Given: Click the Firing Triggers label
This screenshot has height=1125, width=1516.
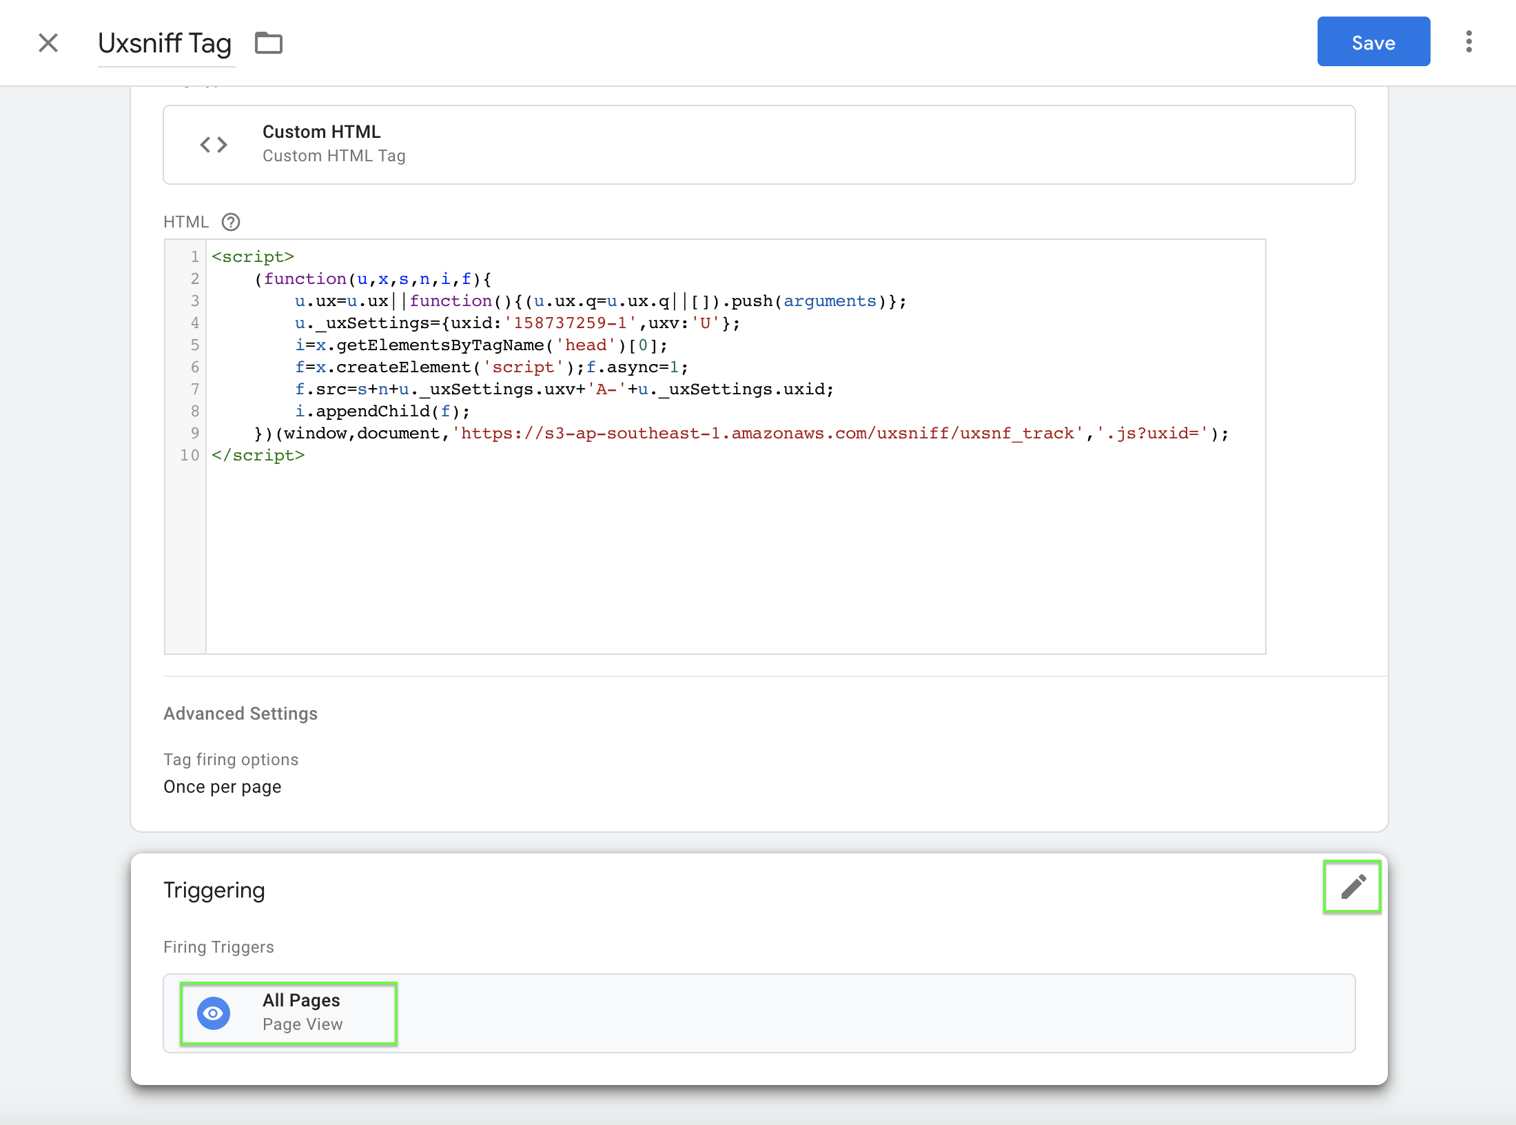Looking at the screenshot, I should tap(218, 947).
